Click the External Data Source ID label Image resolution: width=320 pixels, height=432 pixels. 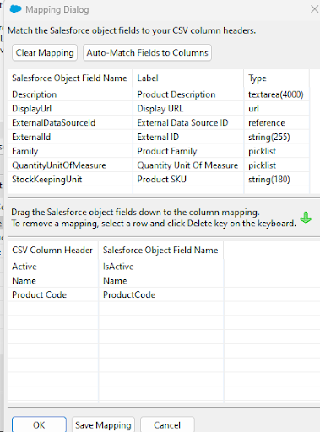tap(188, 122)
